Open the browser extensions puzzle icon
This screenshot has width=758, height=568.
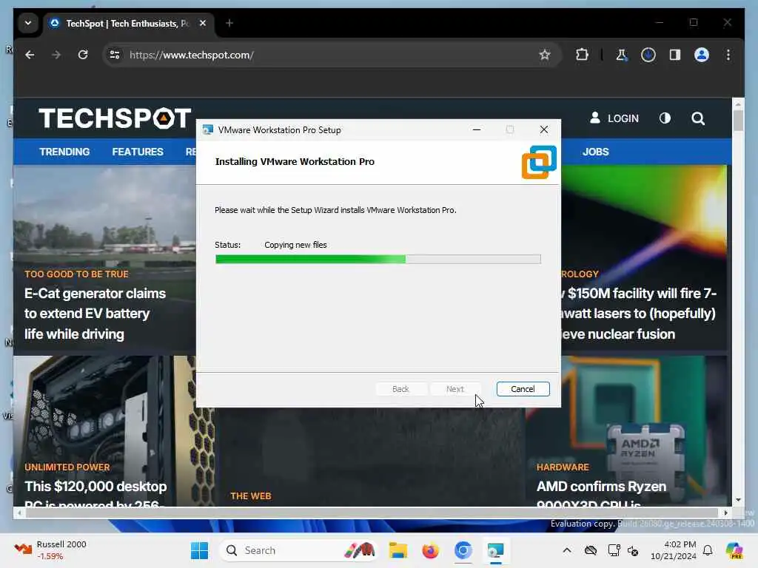pos(582,55)
